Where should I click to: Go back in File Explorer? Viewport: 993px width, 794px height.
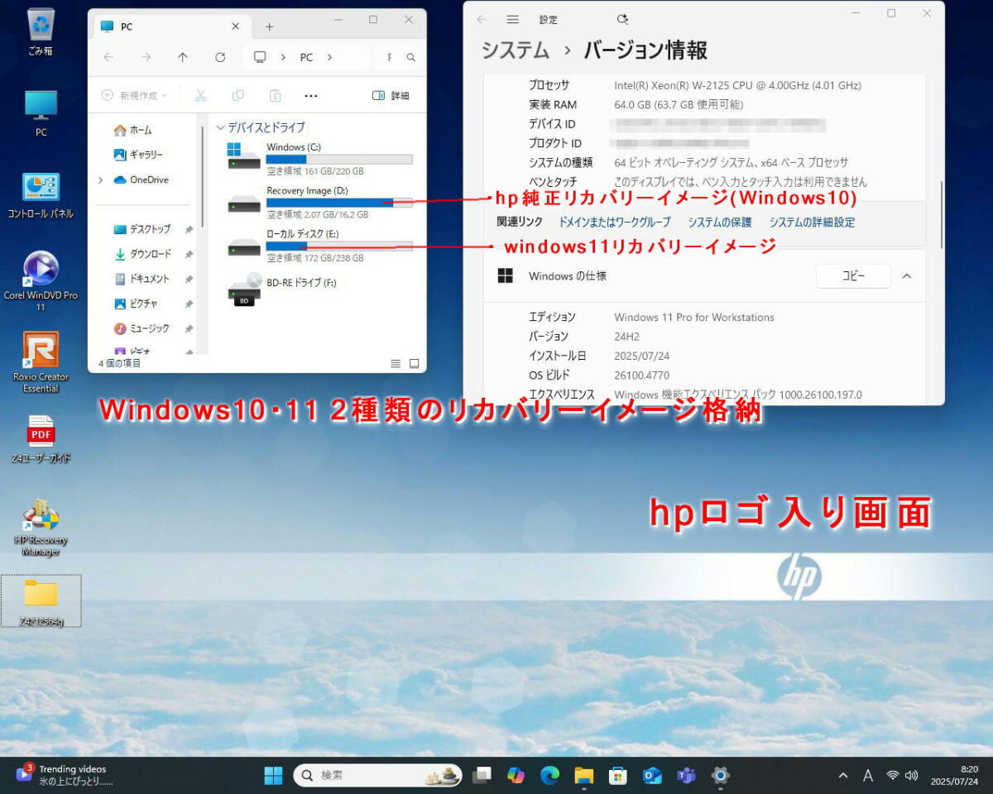(108, 57)
